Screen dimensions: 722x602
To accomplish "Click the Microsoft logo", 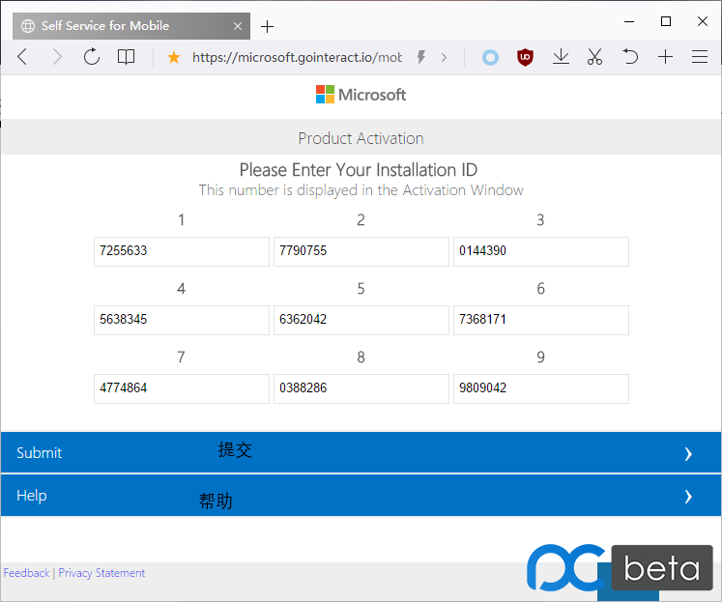I will coord(361,95).
